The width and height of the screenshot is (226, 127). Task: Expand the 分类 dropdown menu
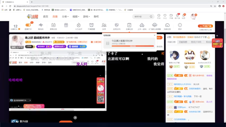tap(65, 17)
